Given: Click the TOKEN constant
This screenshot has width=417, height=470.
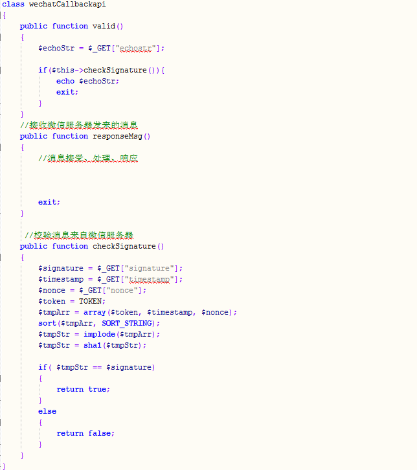Looking at the screenshot, I should (93, 301).
